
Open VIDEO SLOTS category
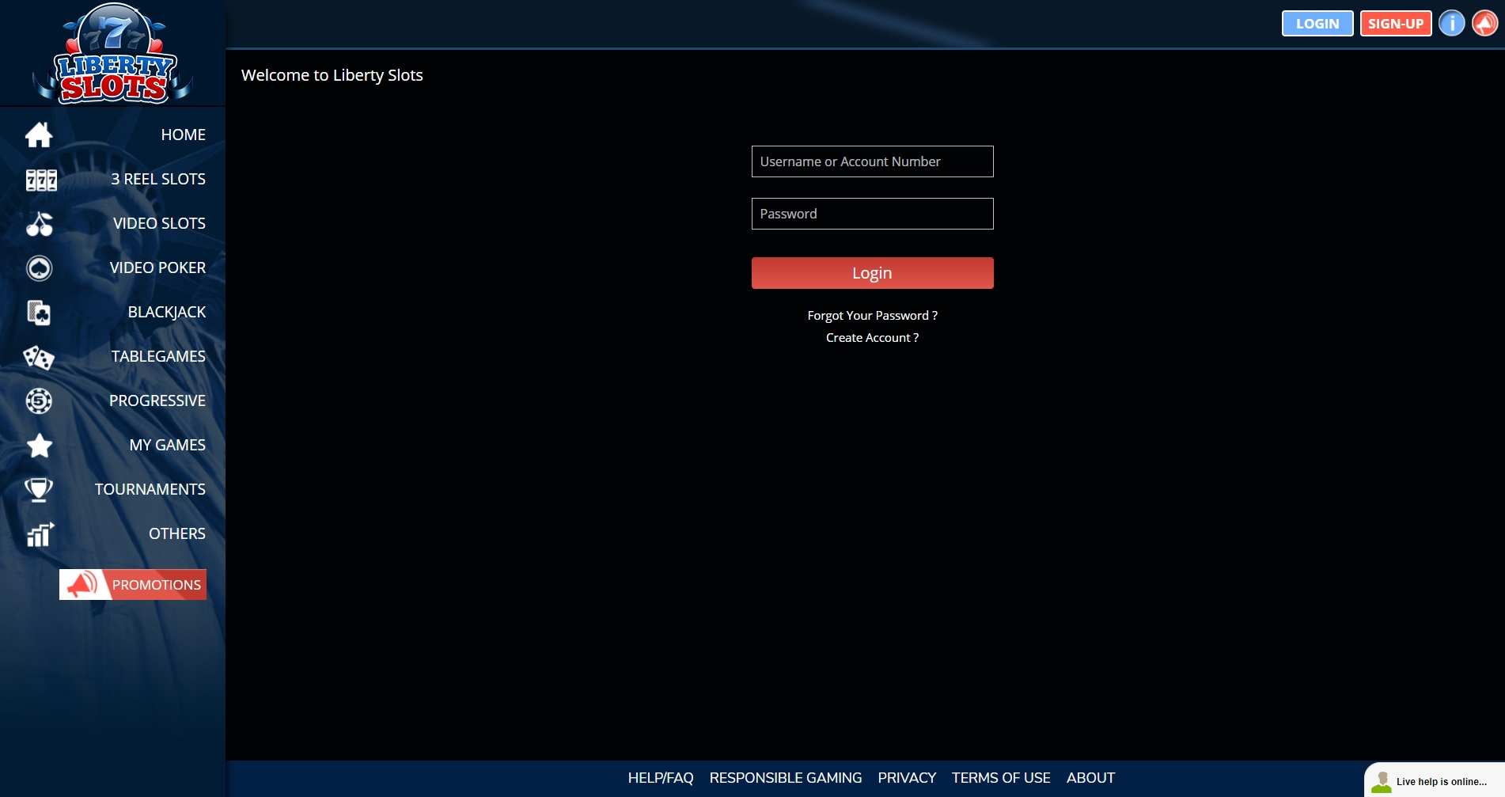pyautogui.click(x=159, y=223)
